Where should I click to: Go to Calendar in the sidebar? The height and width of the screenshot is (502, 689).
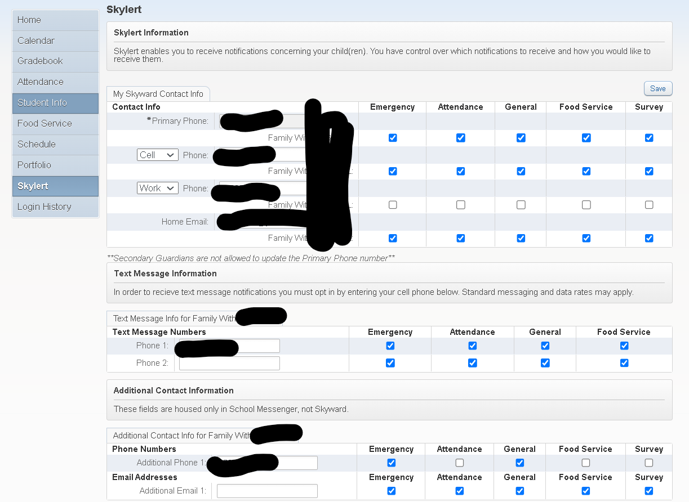pos(55,41)
